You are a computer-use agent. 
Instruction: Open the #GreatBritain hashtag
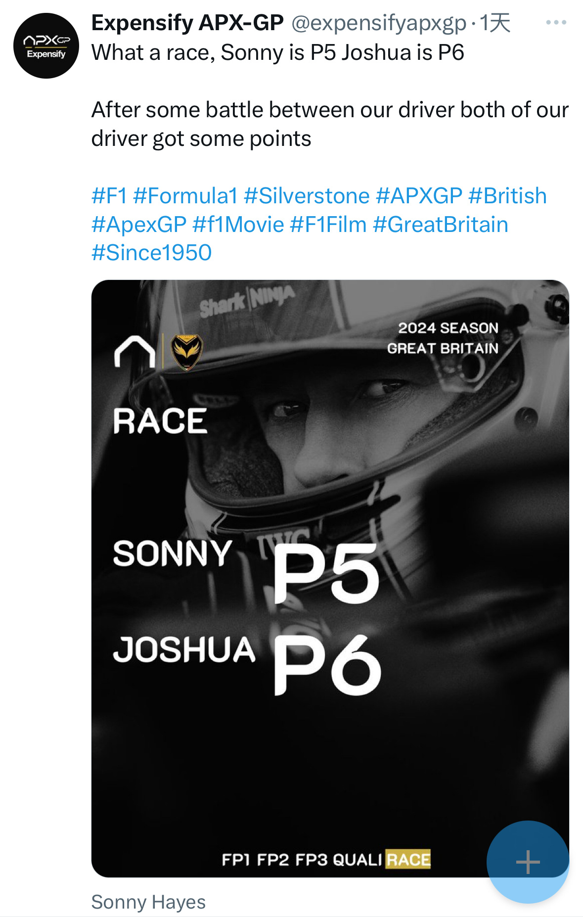click(440, 225)
